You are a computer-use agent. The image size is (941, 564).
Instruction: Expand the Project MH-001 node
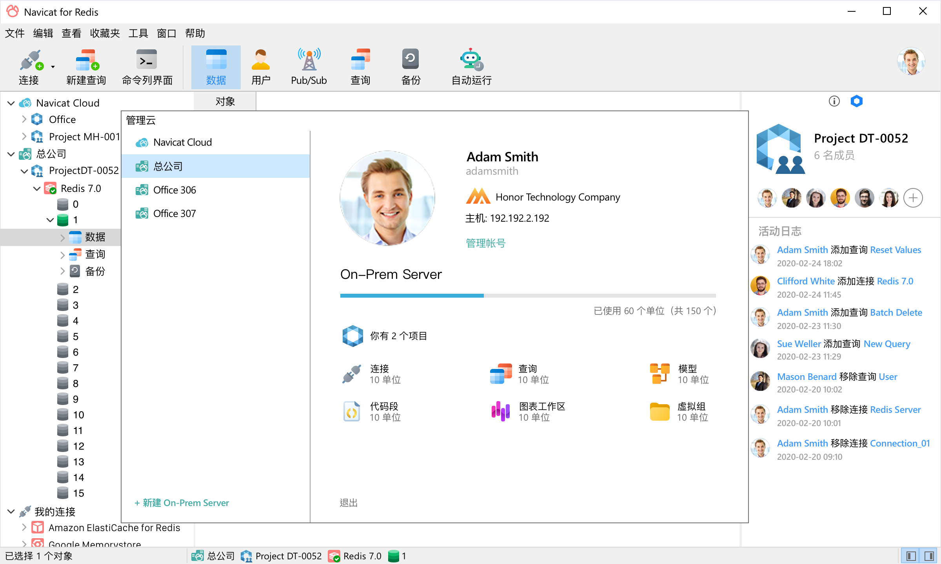(24, 136)
